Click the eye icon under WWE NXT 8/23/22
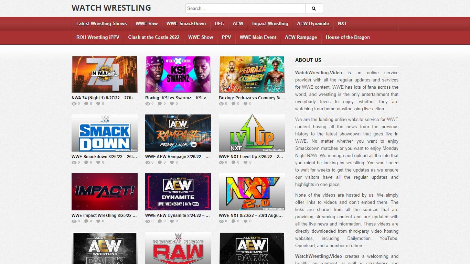 [x=221, y=221]
